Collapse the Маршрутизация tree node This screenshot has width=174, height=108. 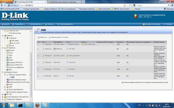[2, 72]
